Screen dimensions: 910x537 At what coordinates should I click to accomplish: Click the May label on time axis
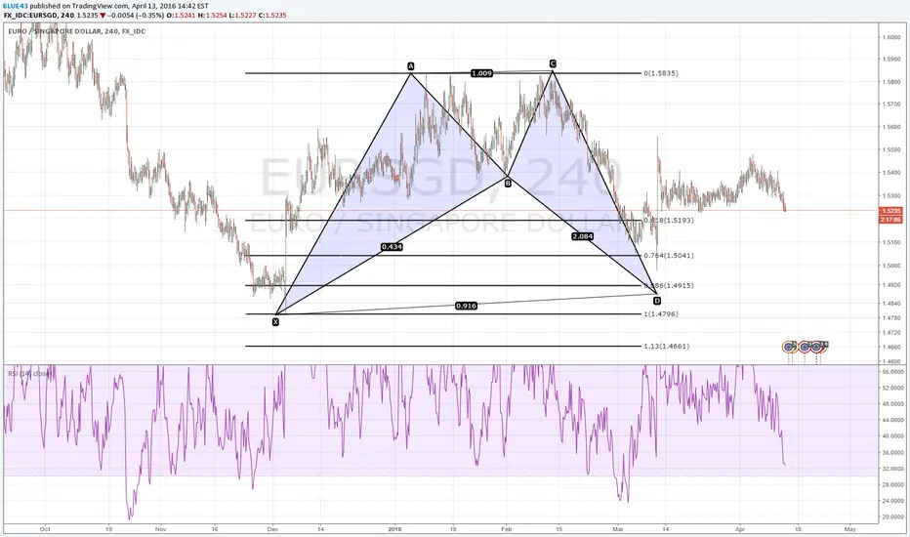click(850, 529)
